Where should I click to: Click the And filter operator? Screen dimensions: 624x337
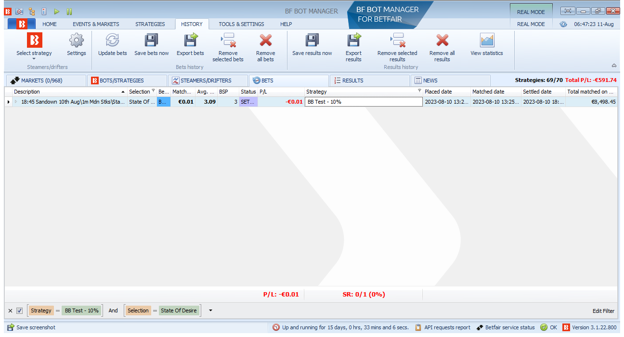[x=113, y=310]
